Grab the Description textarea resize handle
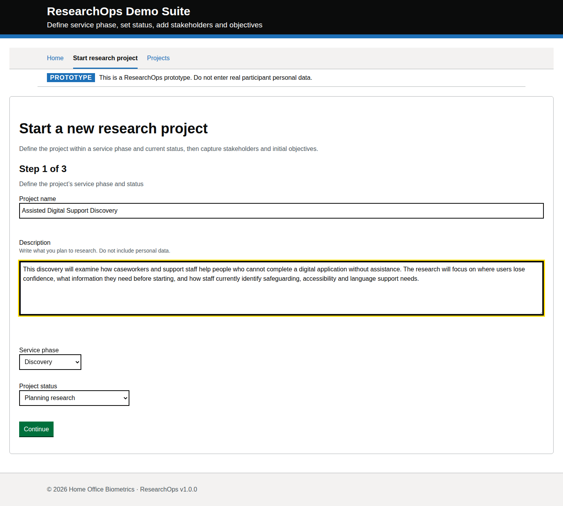Screen dimensions: 563x506 point(541,312)
